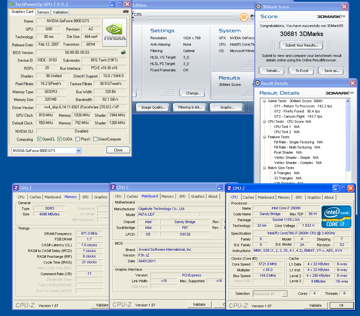Image resolution: width=360 pixels, height=316 pixels.
Task: Click Result Details window title icon
Action: [258, 83]
